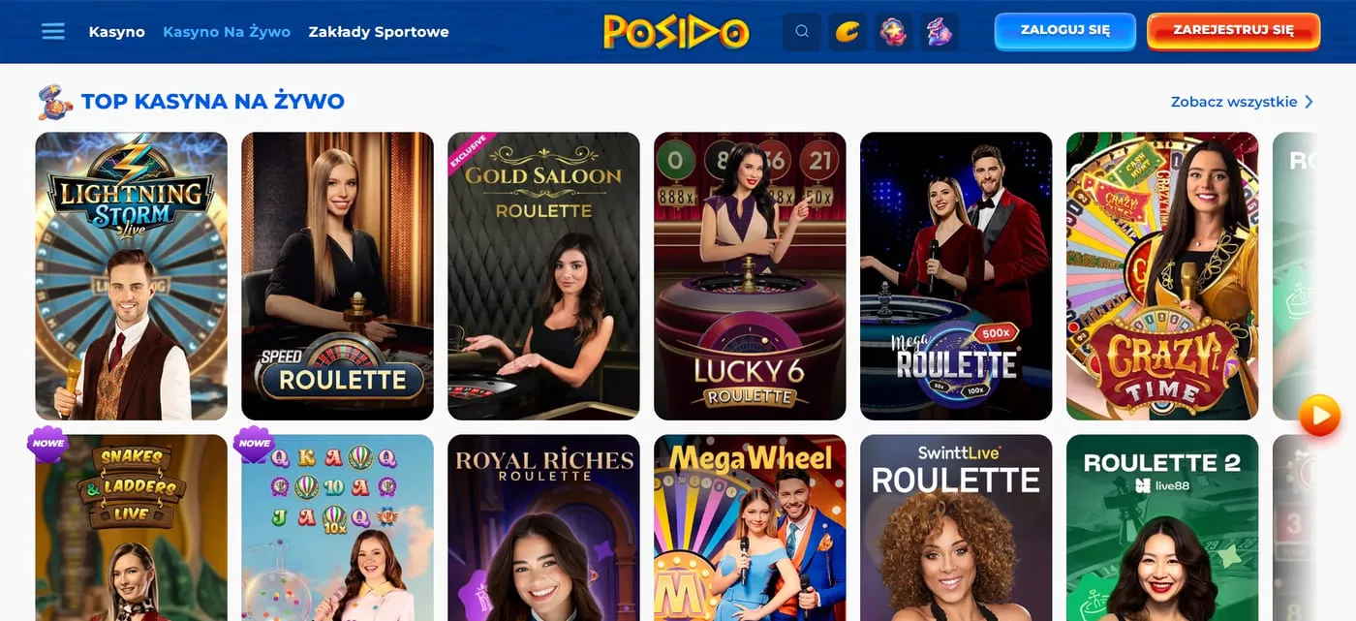Switch to Kasyno Na Żywo section
This screenshot has width=1356, height=621.
pos(227,32)
